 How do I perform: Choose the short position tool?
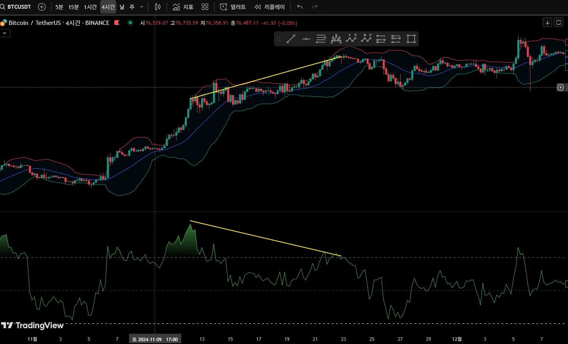tap(396, 39)
